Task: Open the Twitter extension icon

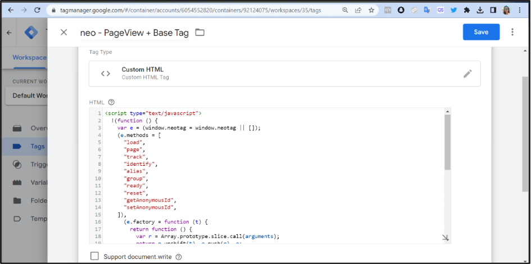Action: [454, 10]
